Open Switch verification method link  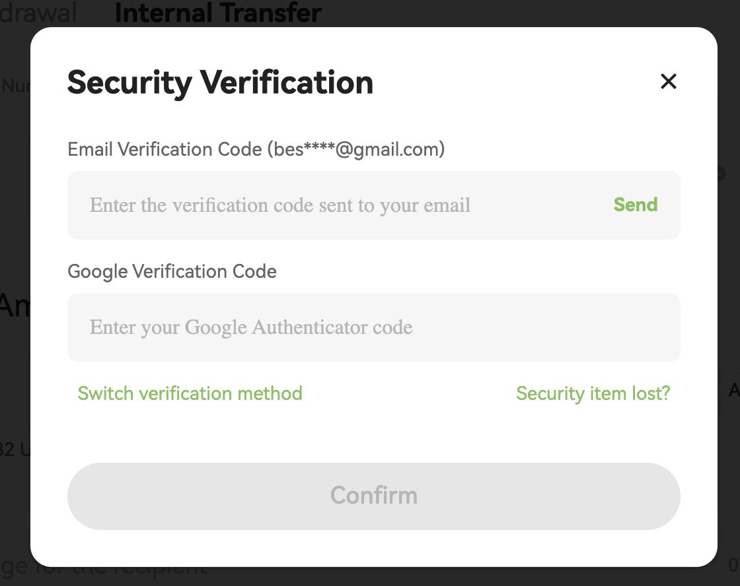point(190,393)
